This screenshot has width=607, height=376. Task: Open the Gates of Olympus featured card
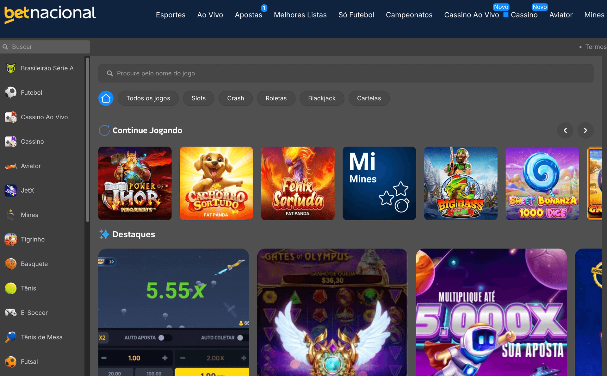332,312
